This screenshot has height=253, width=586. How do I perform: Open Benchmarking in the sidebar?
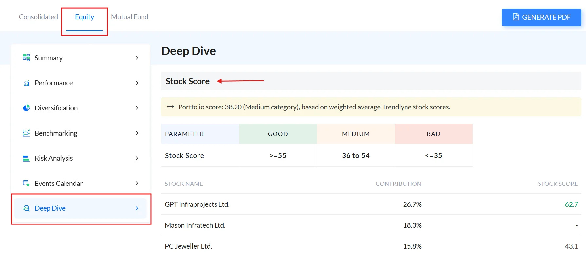click(x=81, y=133)
